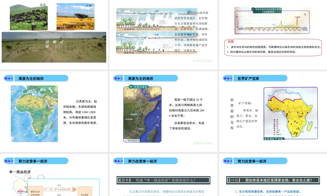This screenshot has width=327, height=196.
Task: Click the 达成学习目标 3 link
Action: (x=203, y=143)
